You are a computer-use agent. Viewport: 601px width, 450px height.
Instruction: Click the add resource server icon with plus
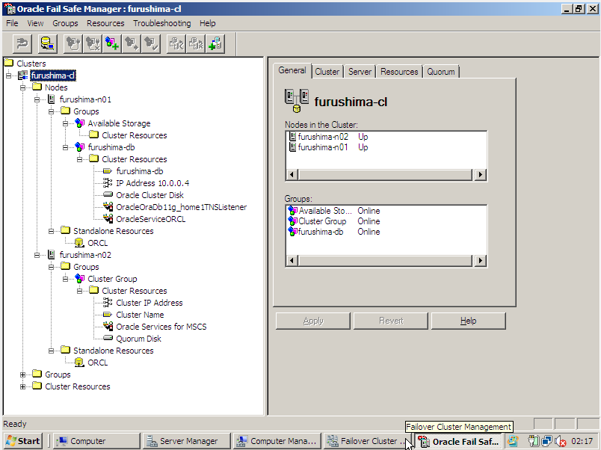tap(215, 43)
